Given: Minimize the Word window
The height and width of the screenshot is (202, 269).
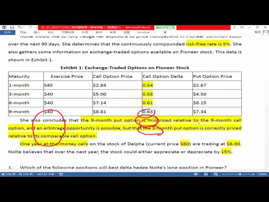Looking at the screenshot, I should (250, 27).
